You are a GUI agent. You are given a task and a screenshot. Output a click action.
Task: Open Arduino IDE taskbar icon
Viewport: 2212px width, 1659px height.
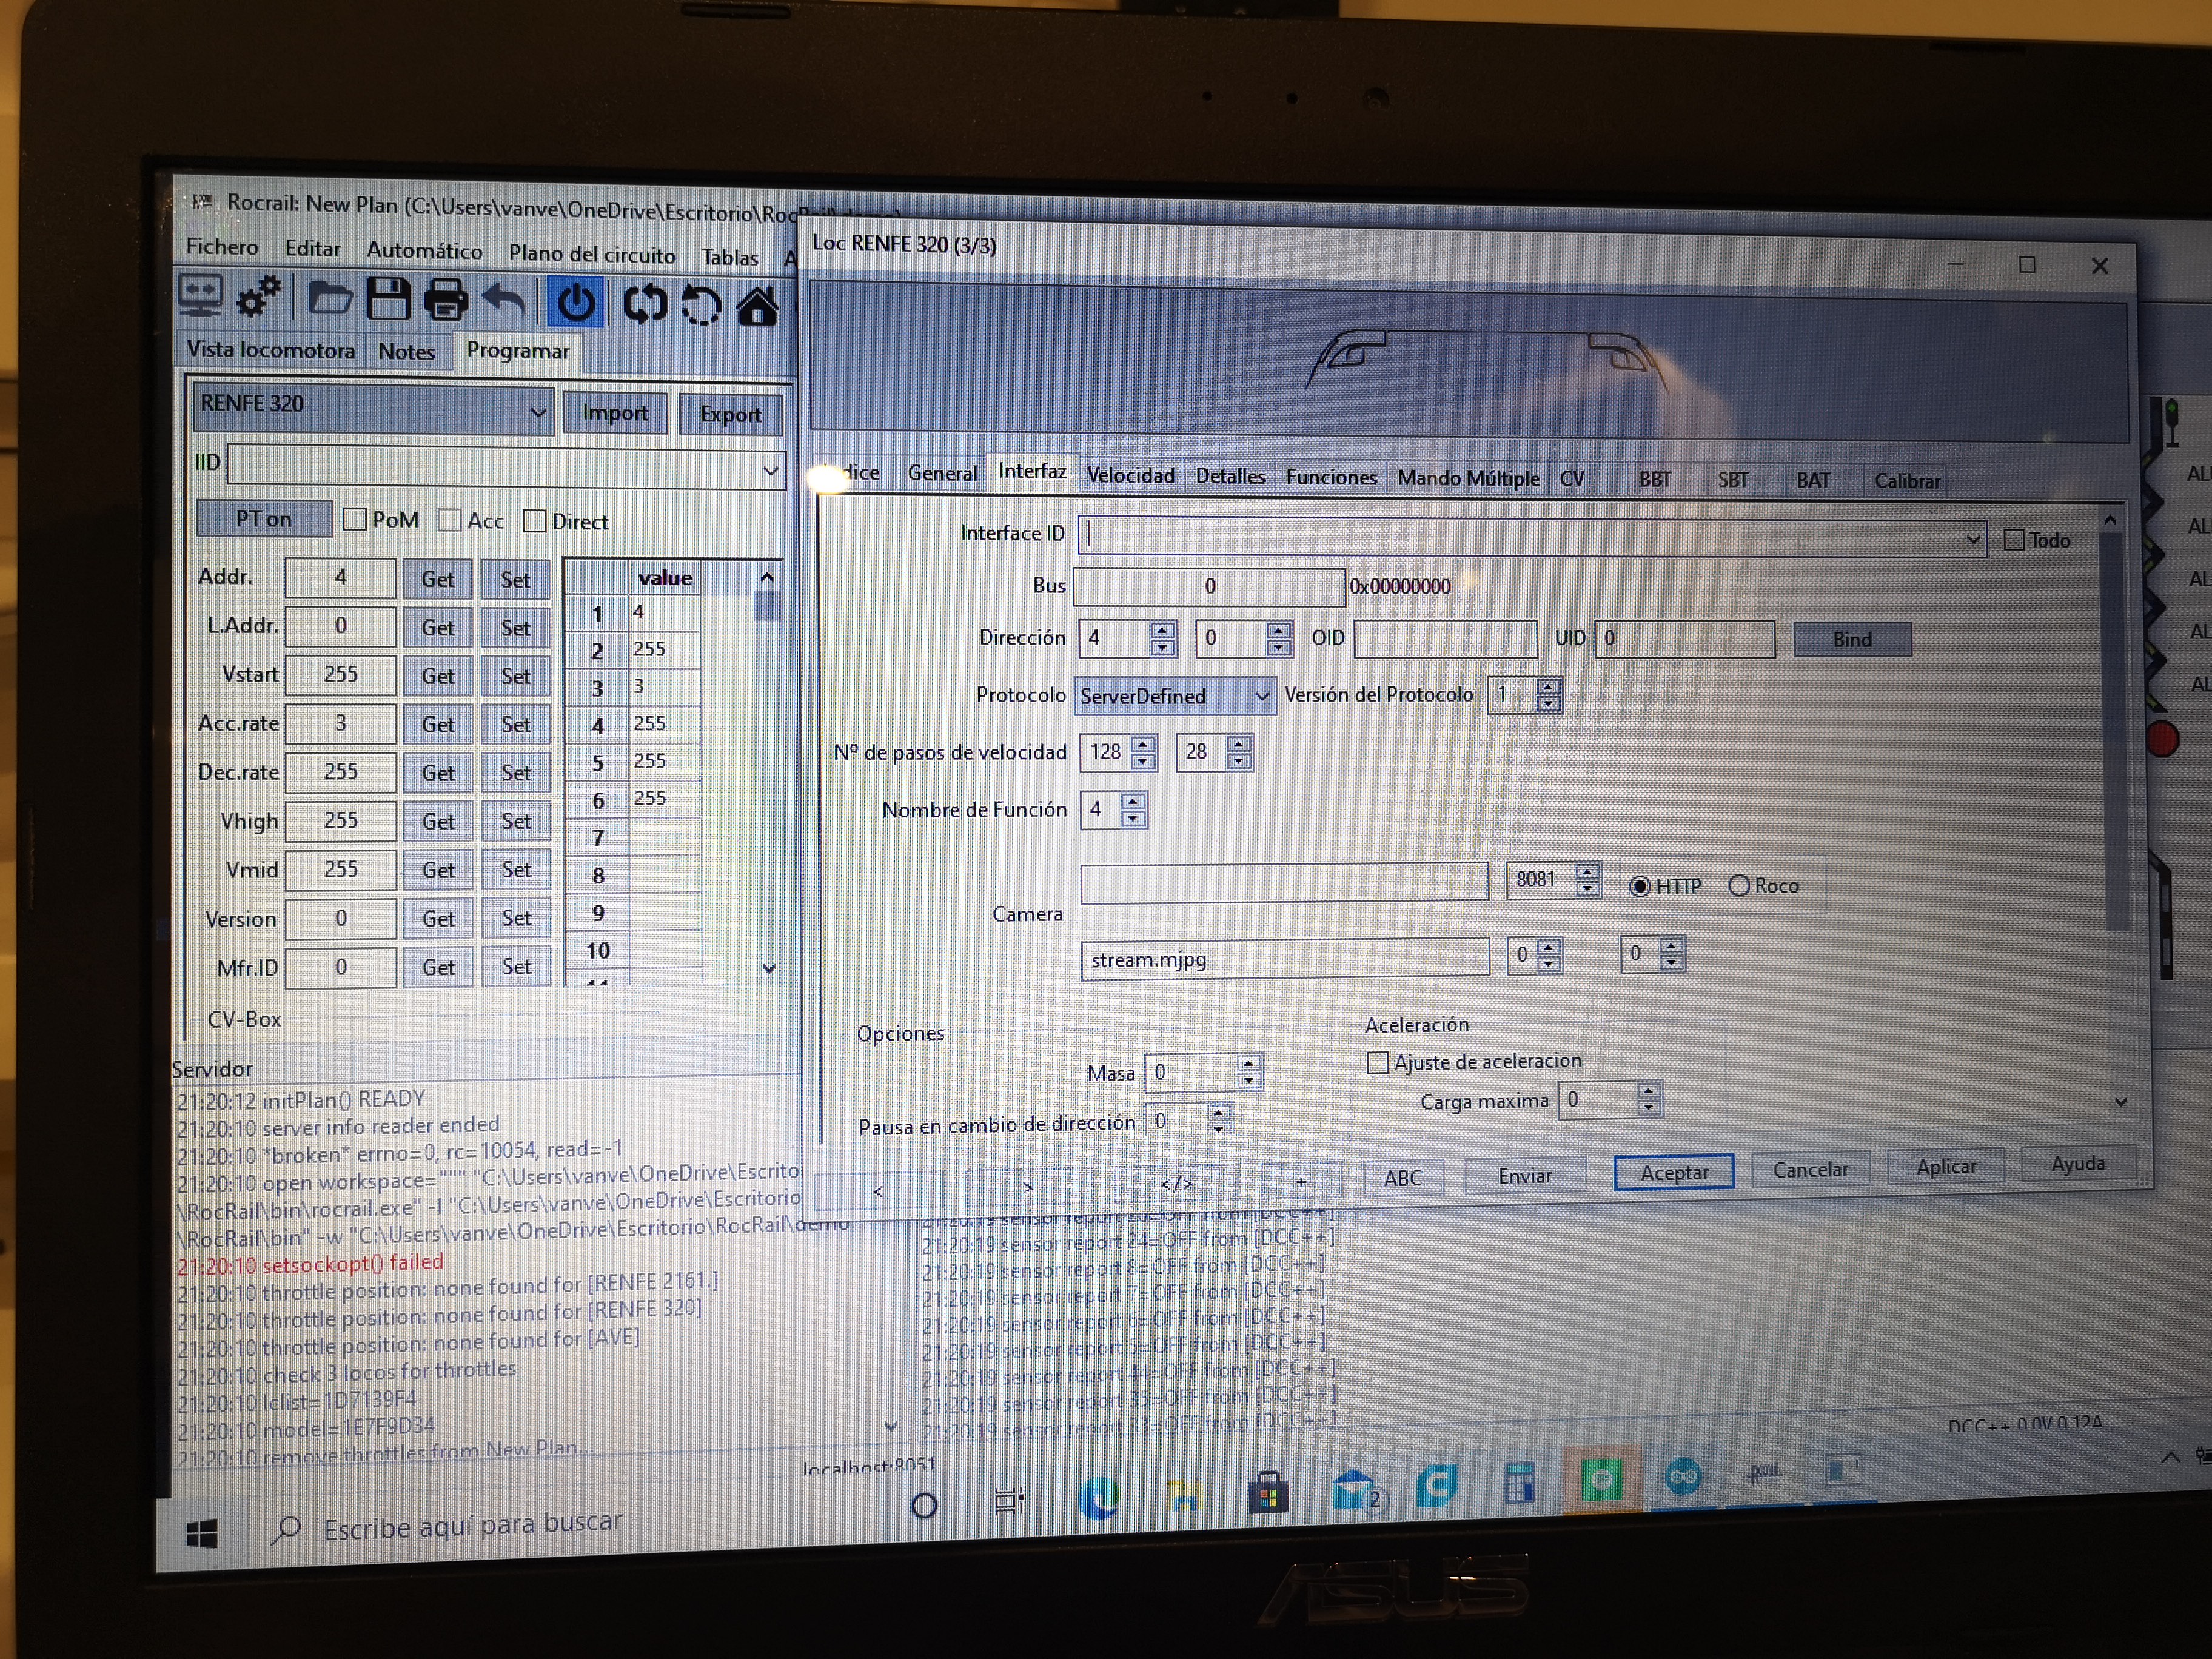tap(1684, 1476)
